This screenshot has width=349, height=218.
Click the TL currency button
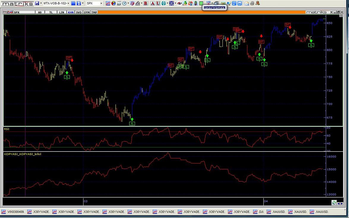click(51, 12)
